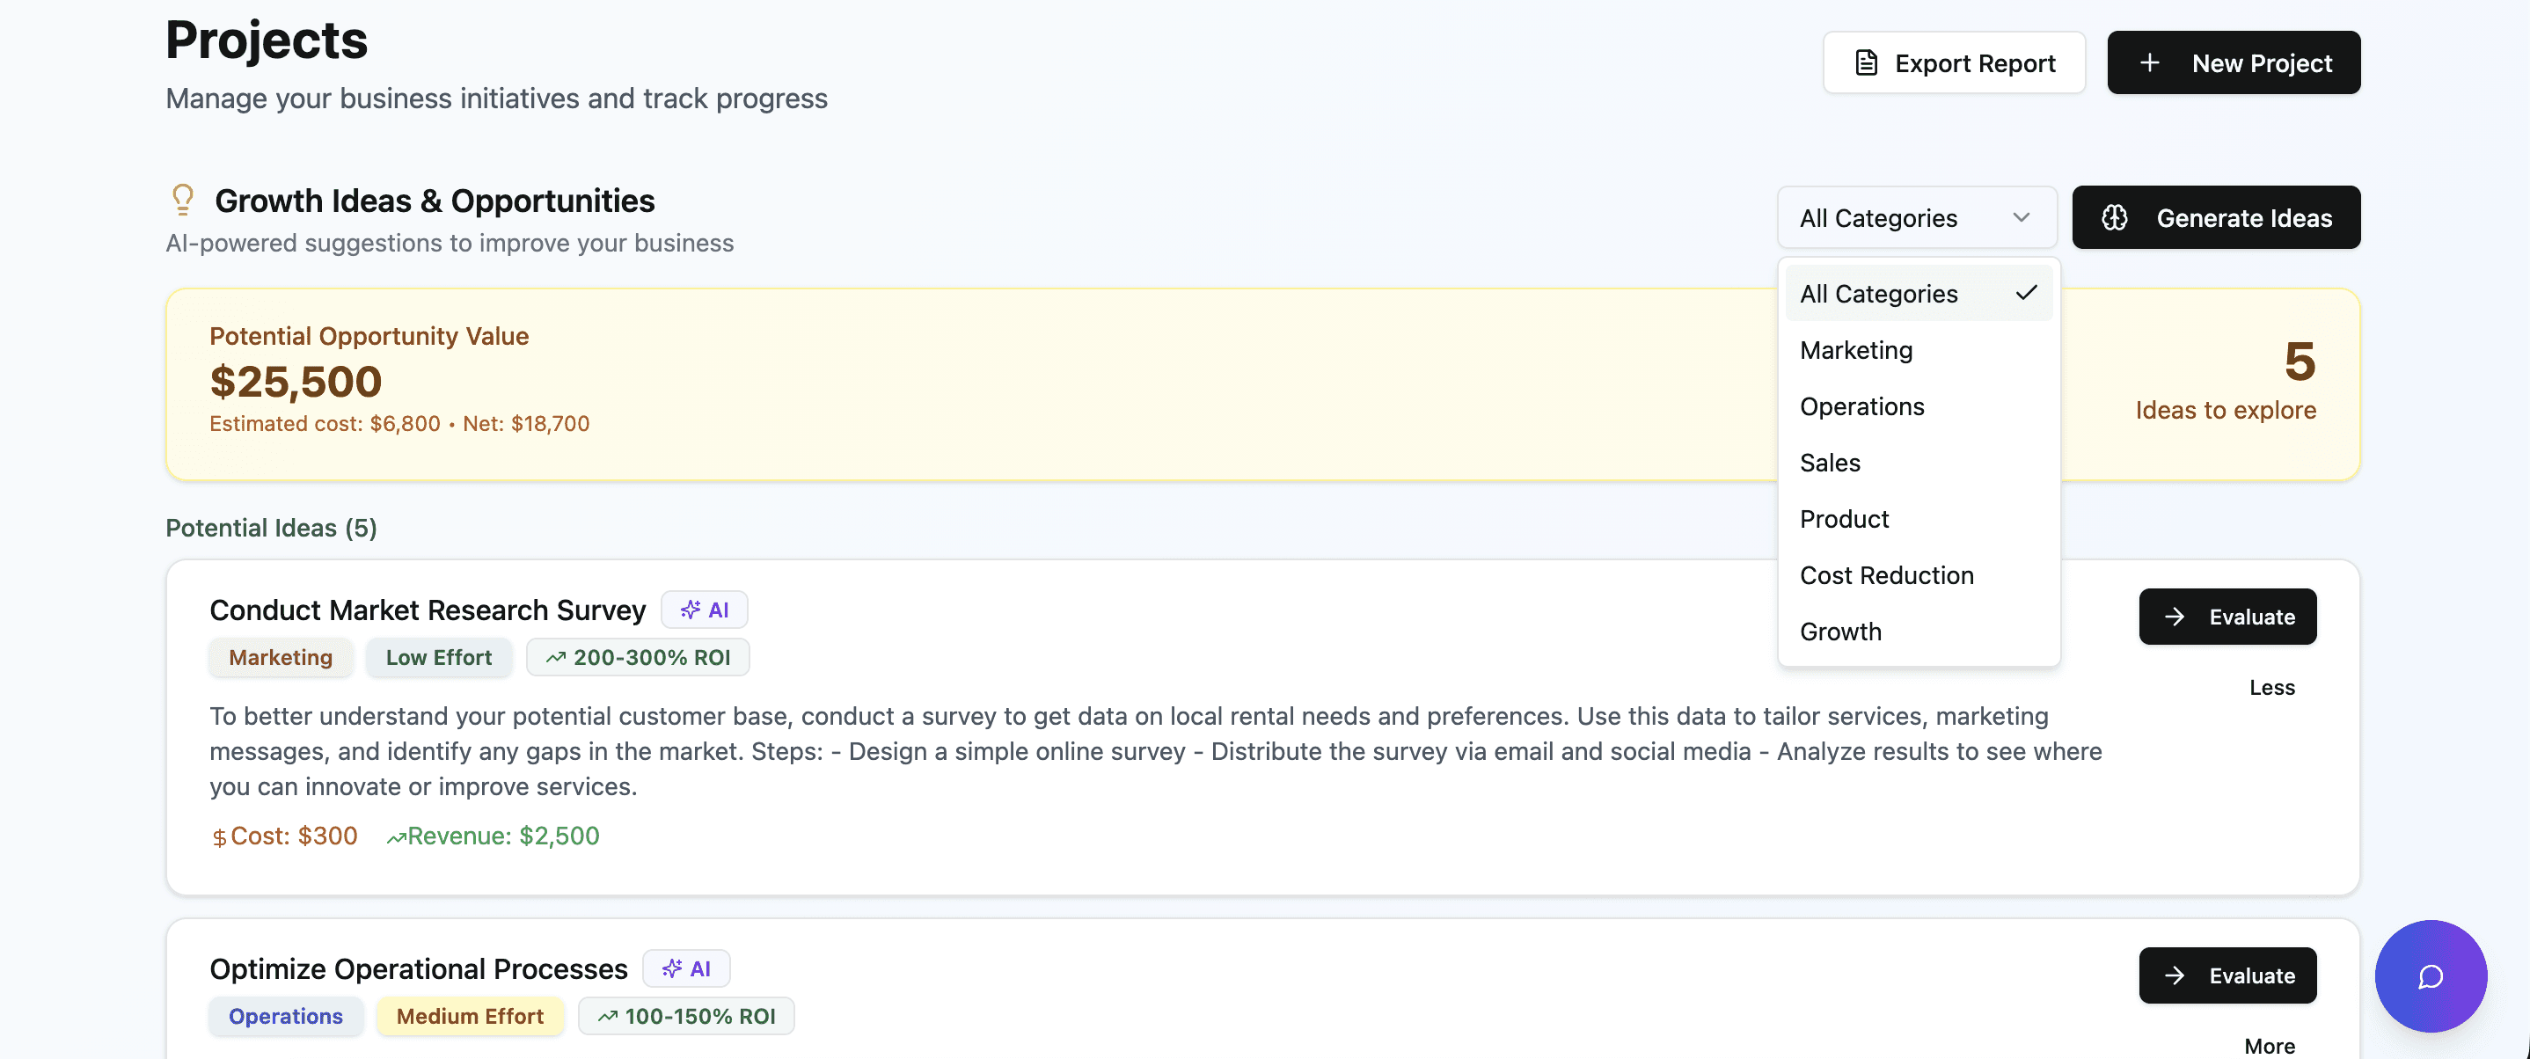Select Operations in the category dropdown list
Image resolution: width=2530 pixels, height=1059 pixels.
[x=1861, y=405]
